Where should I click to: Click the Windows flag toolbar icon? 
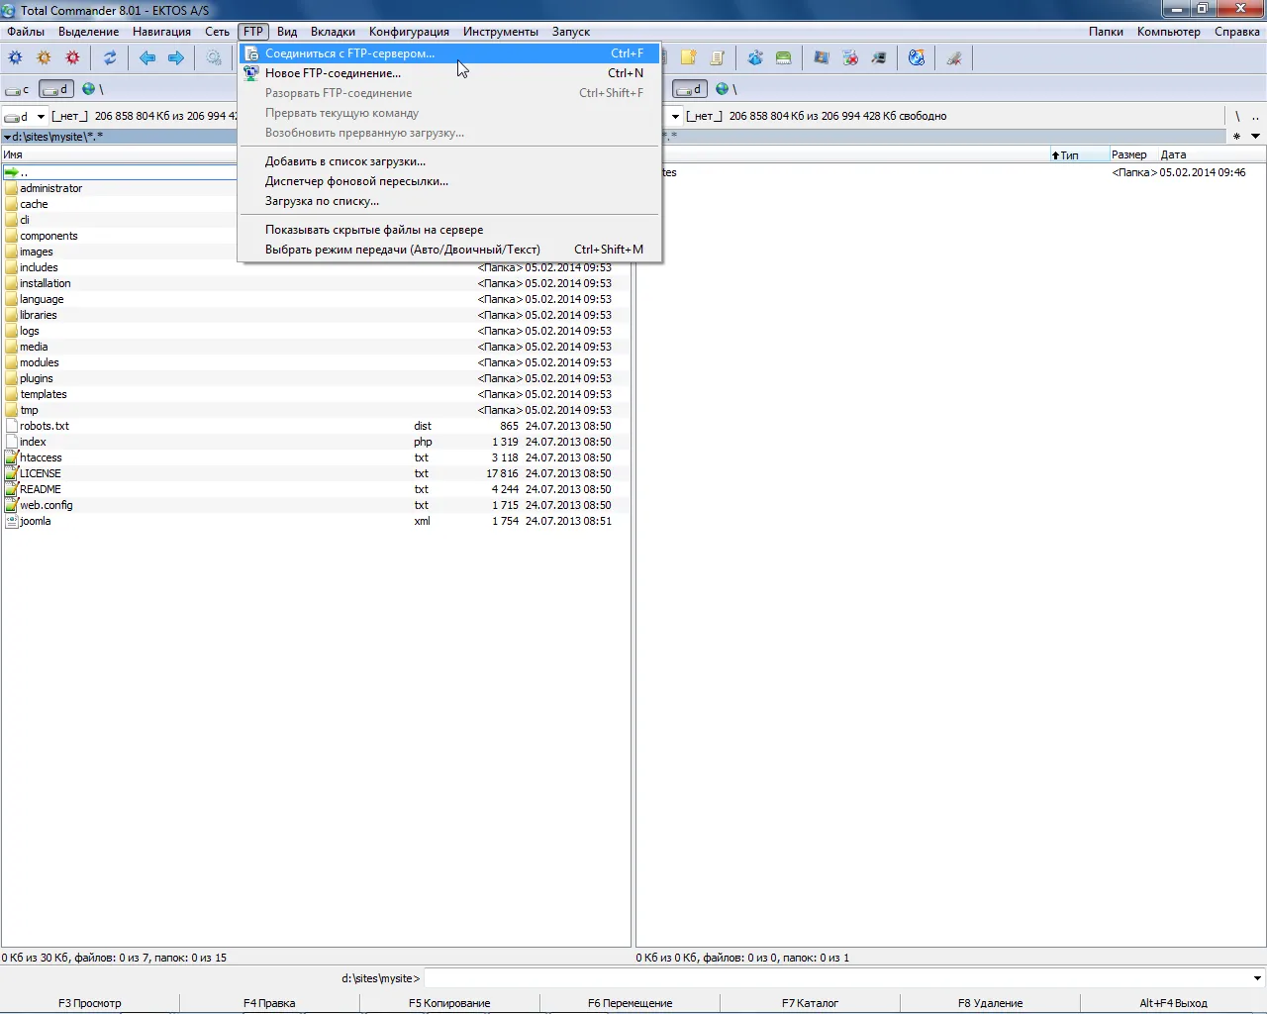822,58
